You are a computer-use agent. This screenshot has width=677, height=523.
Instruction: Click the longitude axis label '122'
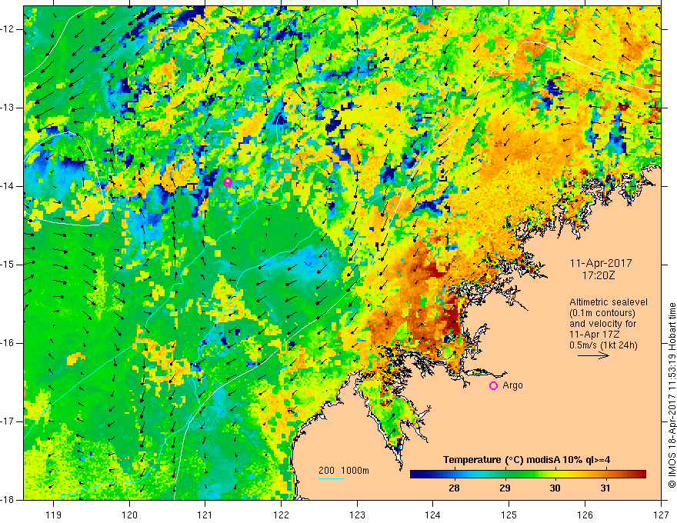(x=281, y=515)
